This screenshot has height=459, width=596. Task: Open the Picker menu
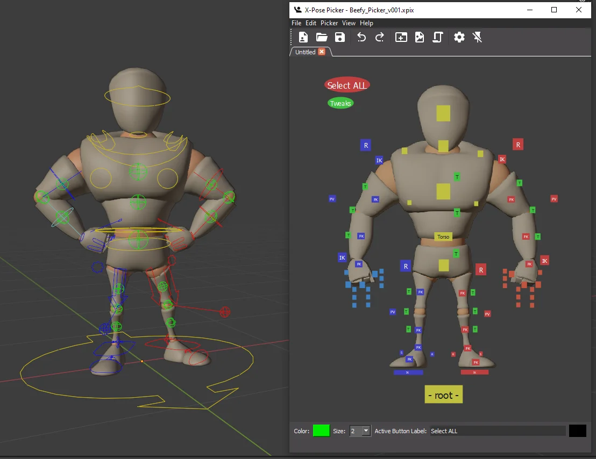[329, 23]
